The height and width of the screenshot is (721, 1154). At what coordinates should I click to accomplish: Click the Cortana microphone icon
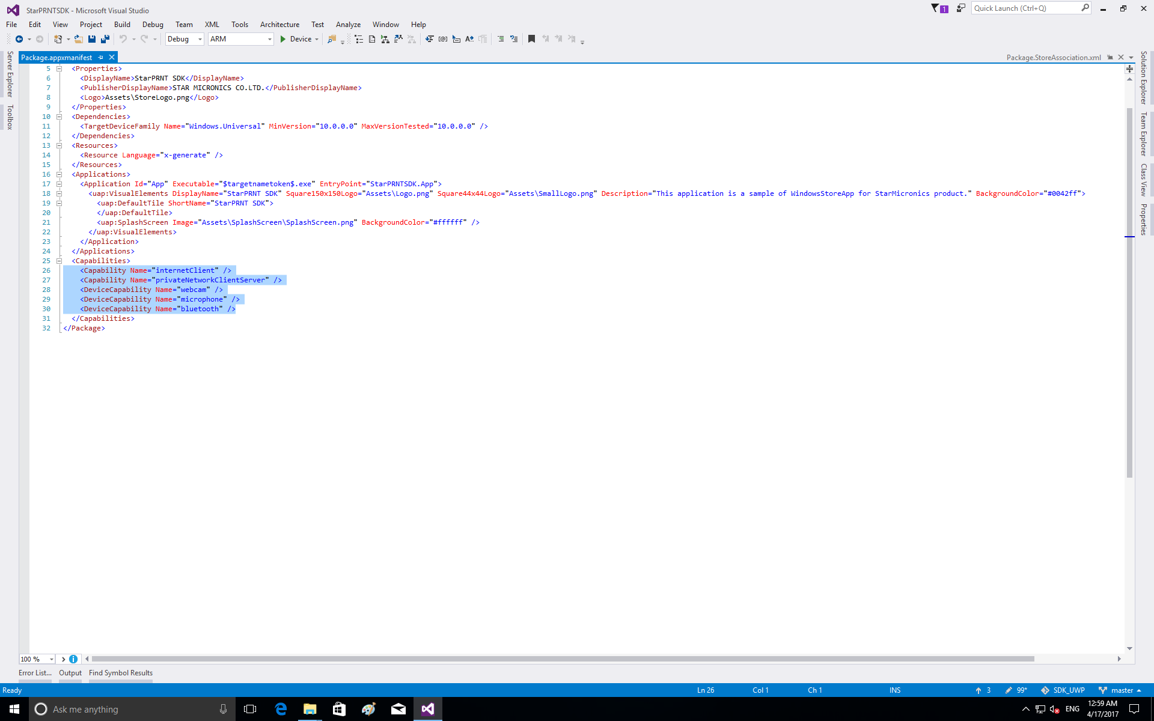point(223,709)
